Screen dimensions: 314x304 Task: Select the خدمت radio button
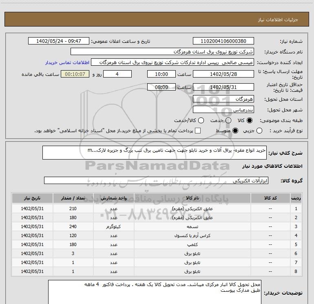[228, 120]
